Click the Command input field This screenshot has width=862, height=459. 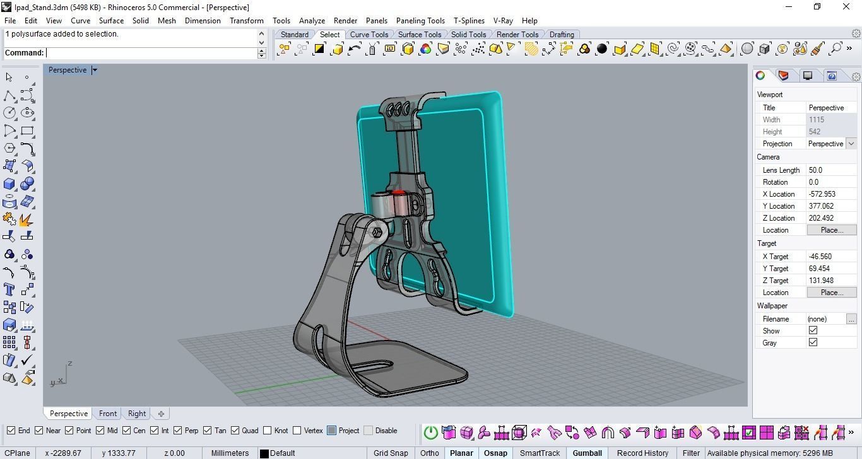(151, 53)
